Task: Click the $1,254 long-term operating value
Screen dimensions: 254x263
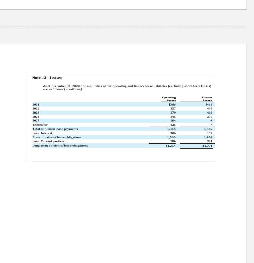Action: pyautogui.click(x=171, y=146)
